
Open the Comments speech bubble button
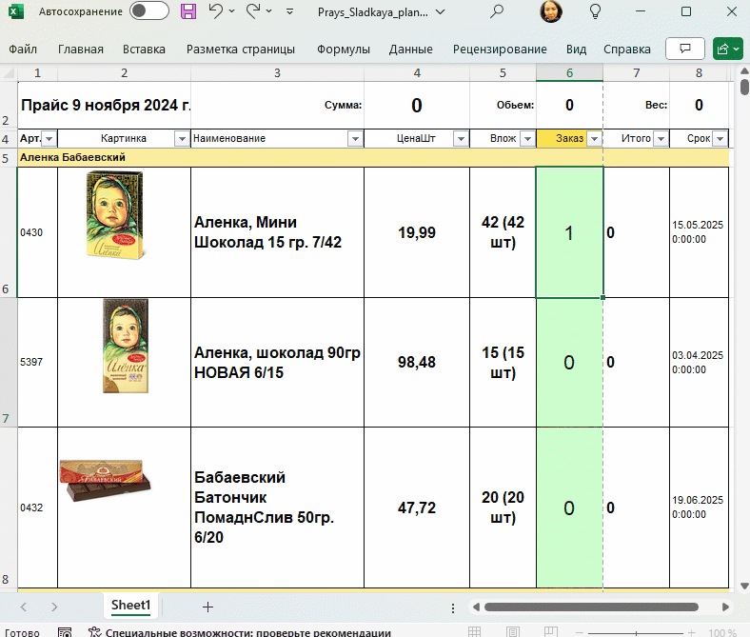pyautogui.click(x=684, y=49)
